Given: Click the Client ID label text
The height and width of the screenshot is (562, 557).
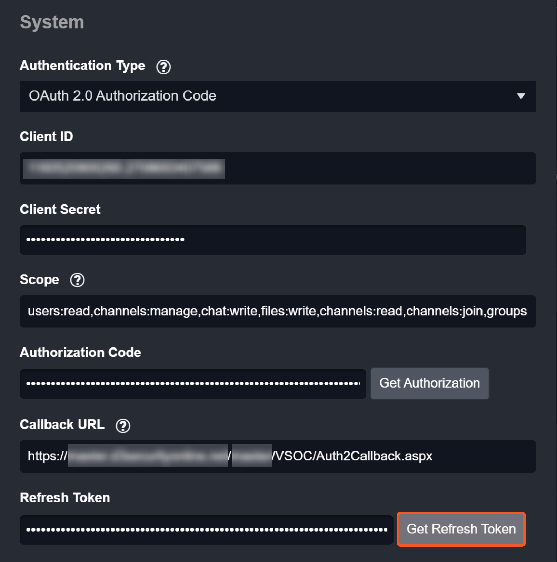Looking at the screenshot, I should 47,136.
